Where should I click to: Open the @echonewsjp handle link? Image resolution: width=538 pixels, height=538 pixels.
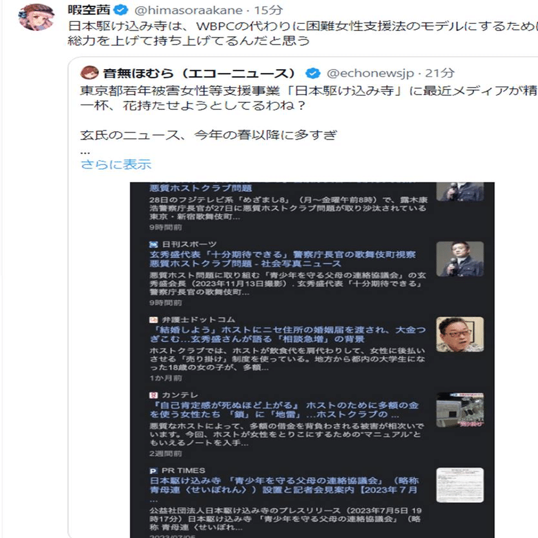[x=371, y=73]
